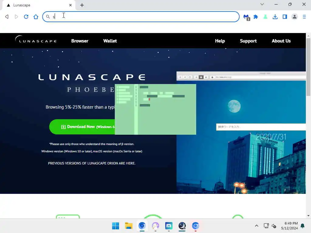Follow the previous versions of Lunascape Orion link
The image size is (311, 233).
pyautogui.click(x=92, y=163)
